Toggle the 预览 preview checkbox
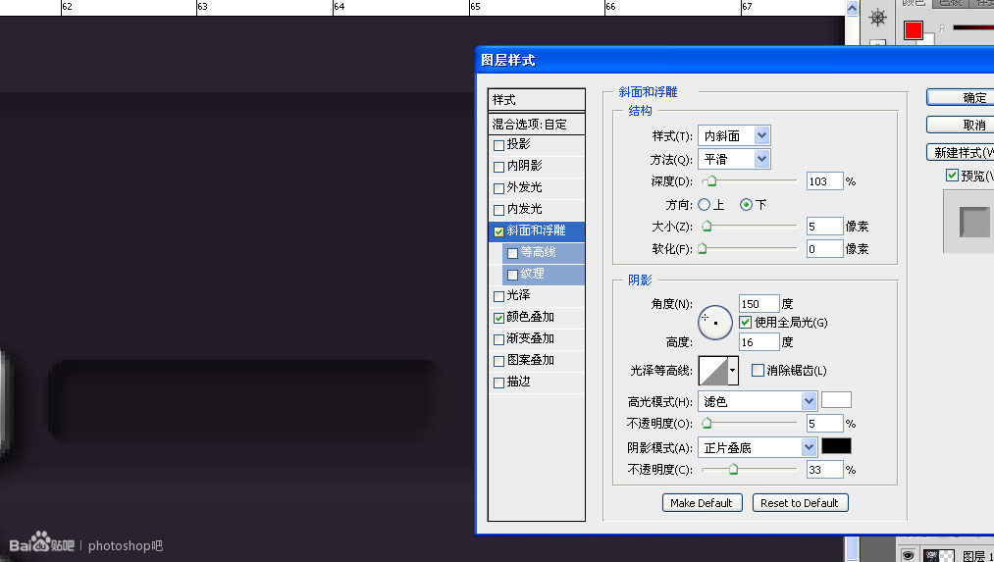Viewport: 994px width, 562px height. [952, 176]
